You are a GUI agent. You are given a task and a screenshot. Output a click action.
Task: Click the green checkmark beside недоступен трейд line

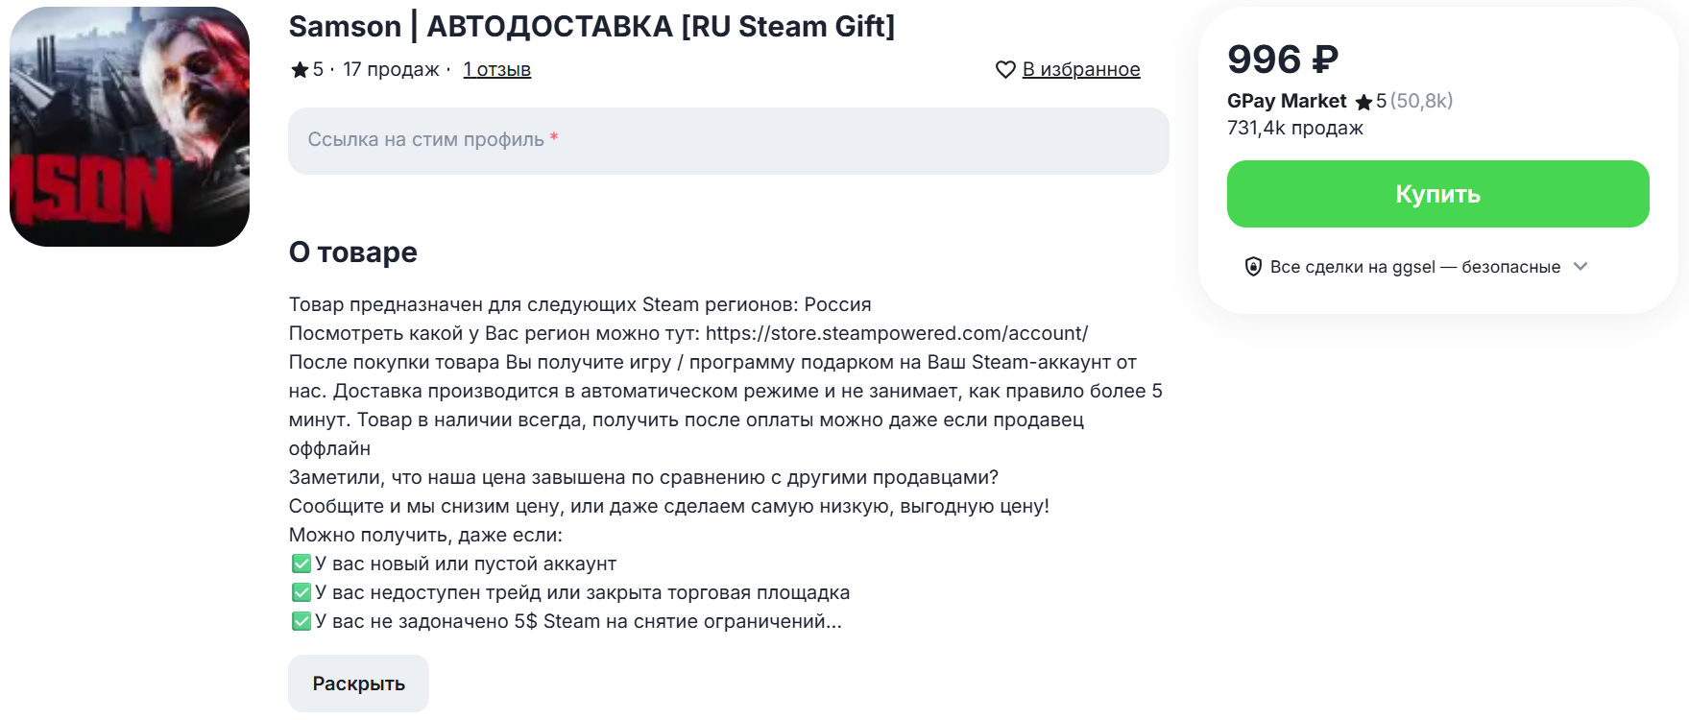(x=302, y=592)
